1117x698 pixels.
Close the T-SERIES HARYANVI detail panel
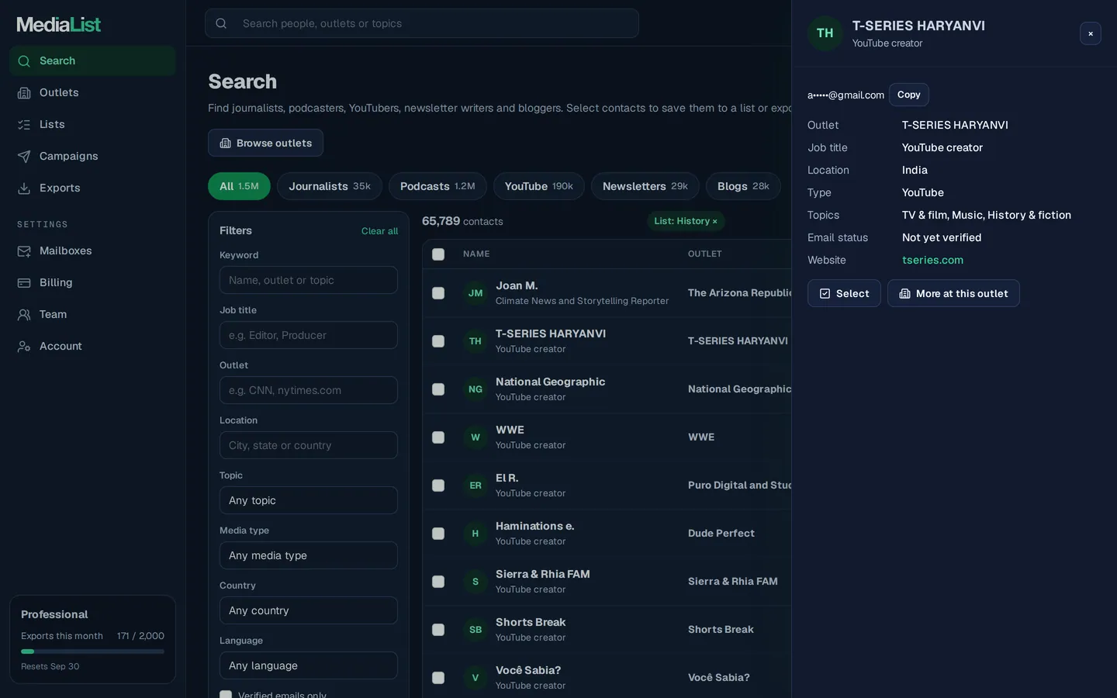pos(1091,33)
